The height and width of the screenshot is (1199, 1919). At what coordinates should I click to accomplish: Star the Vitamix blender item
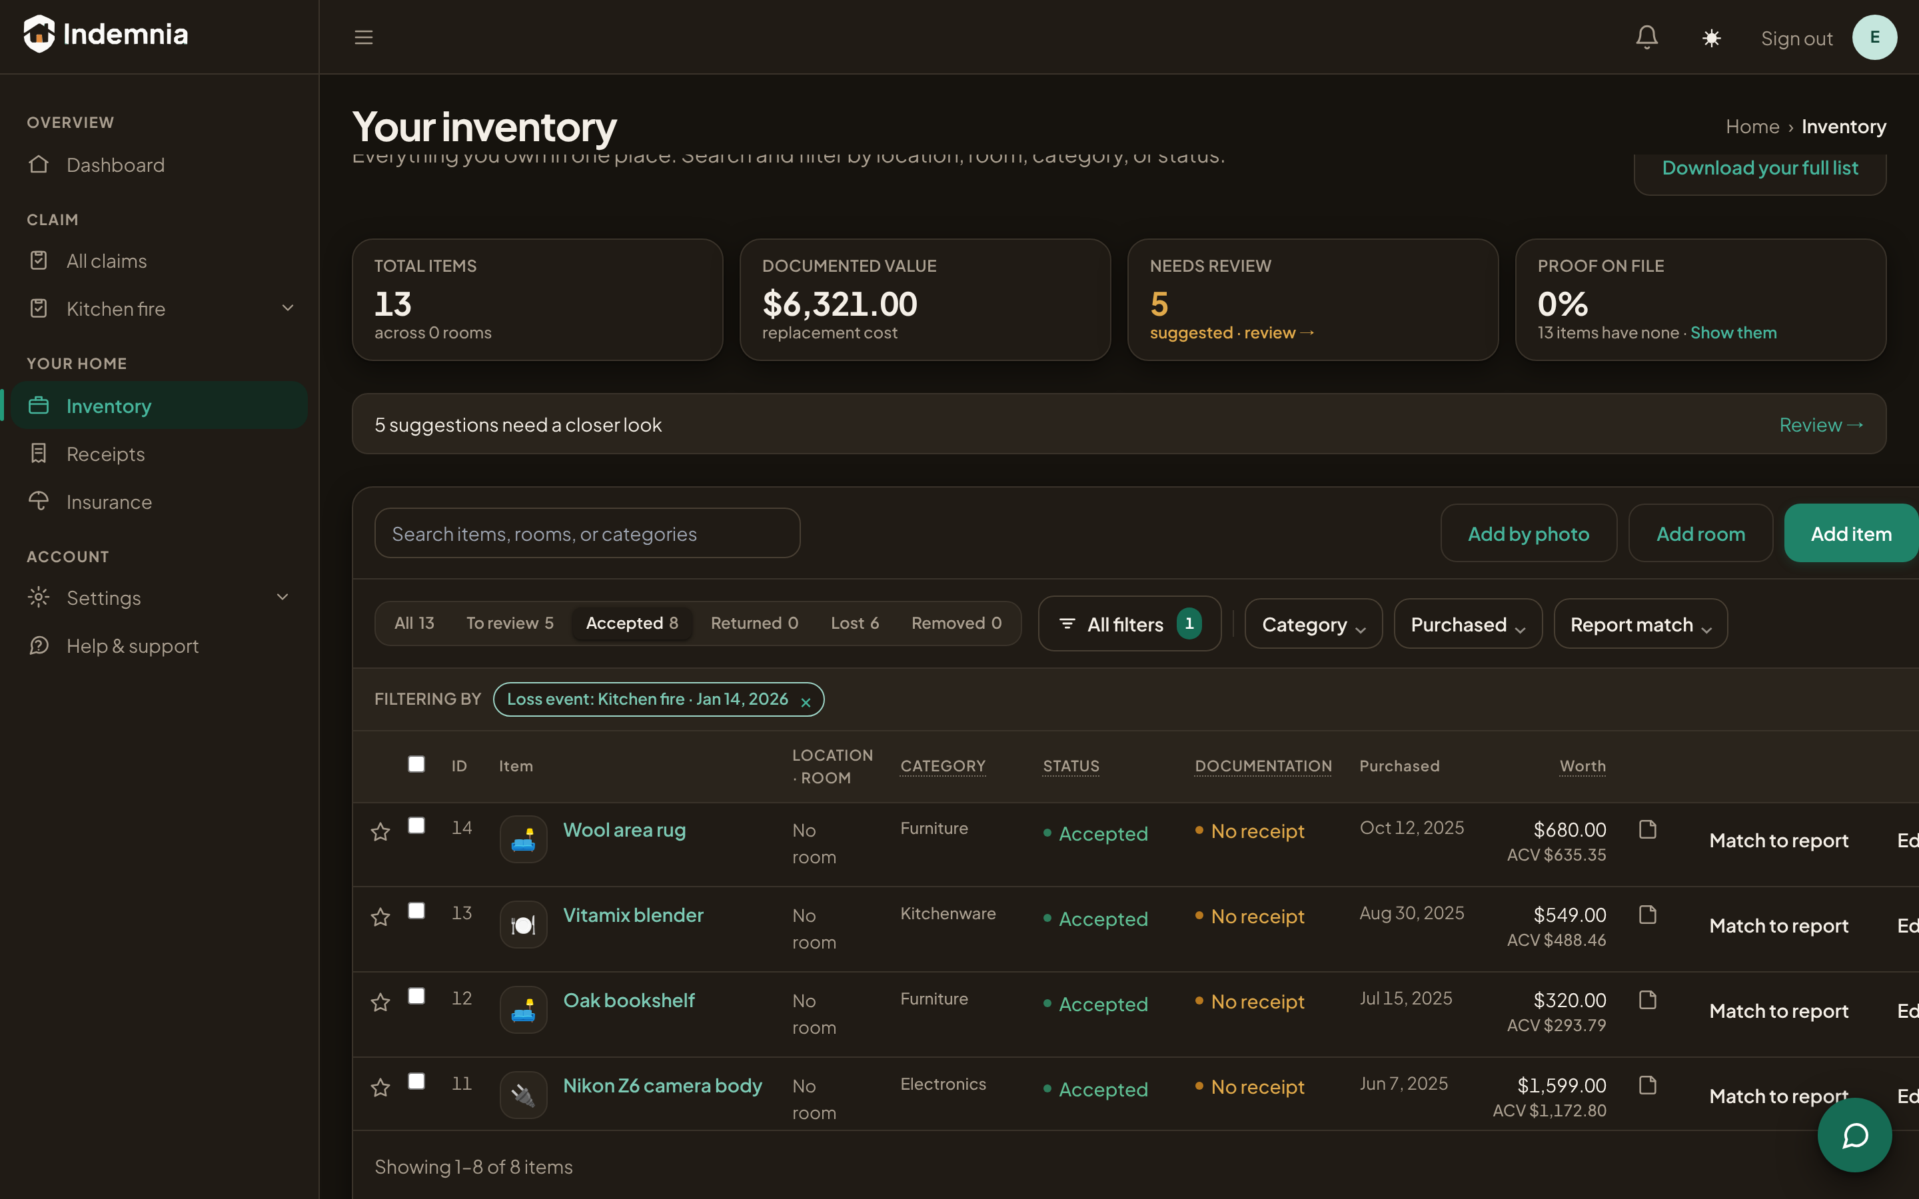point(380,917)
